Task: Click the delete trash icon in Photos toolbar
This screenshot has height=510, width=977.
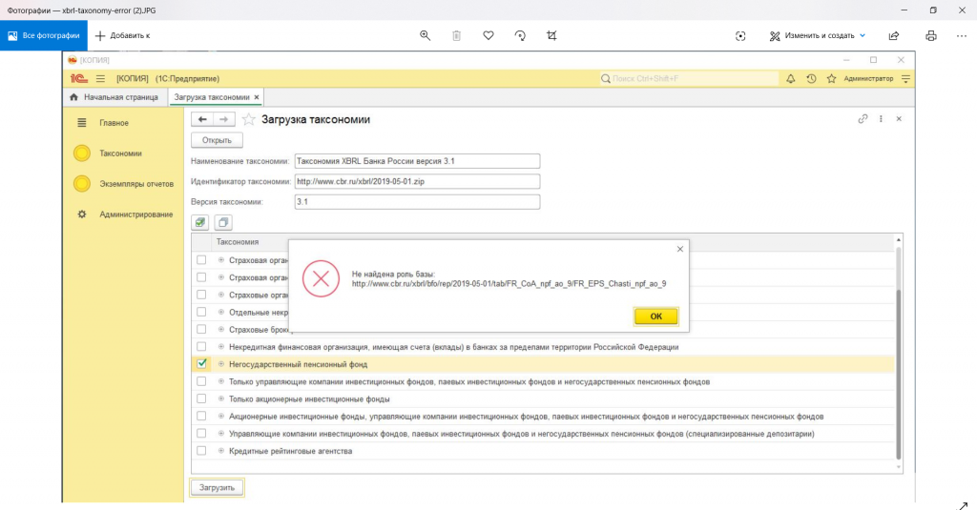Action: tap(457, 35)
